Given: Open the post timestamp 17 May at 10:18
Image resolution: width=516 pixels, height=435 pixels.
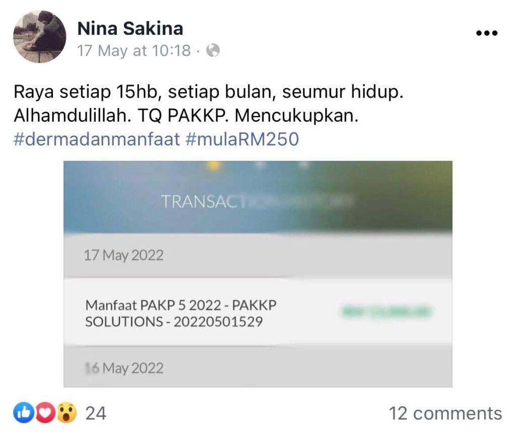Looking at the screenshot, I should pos(134,51).
